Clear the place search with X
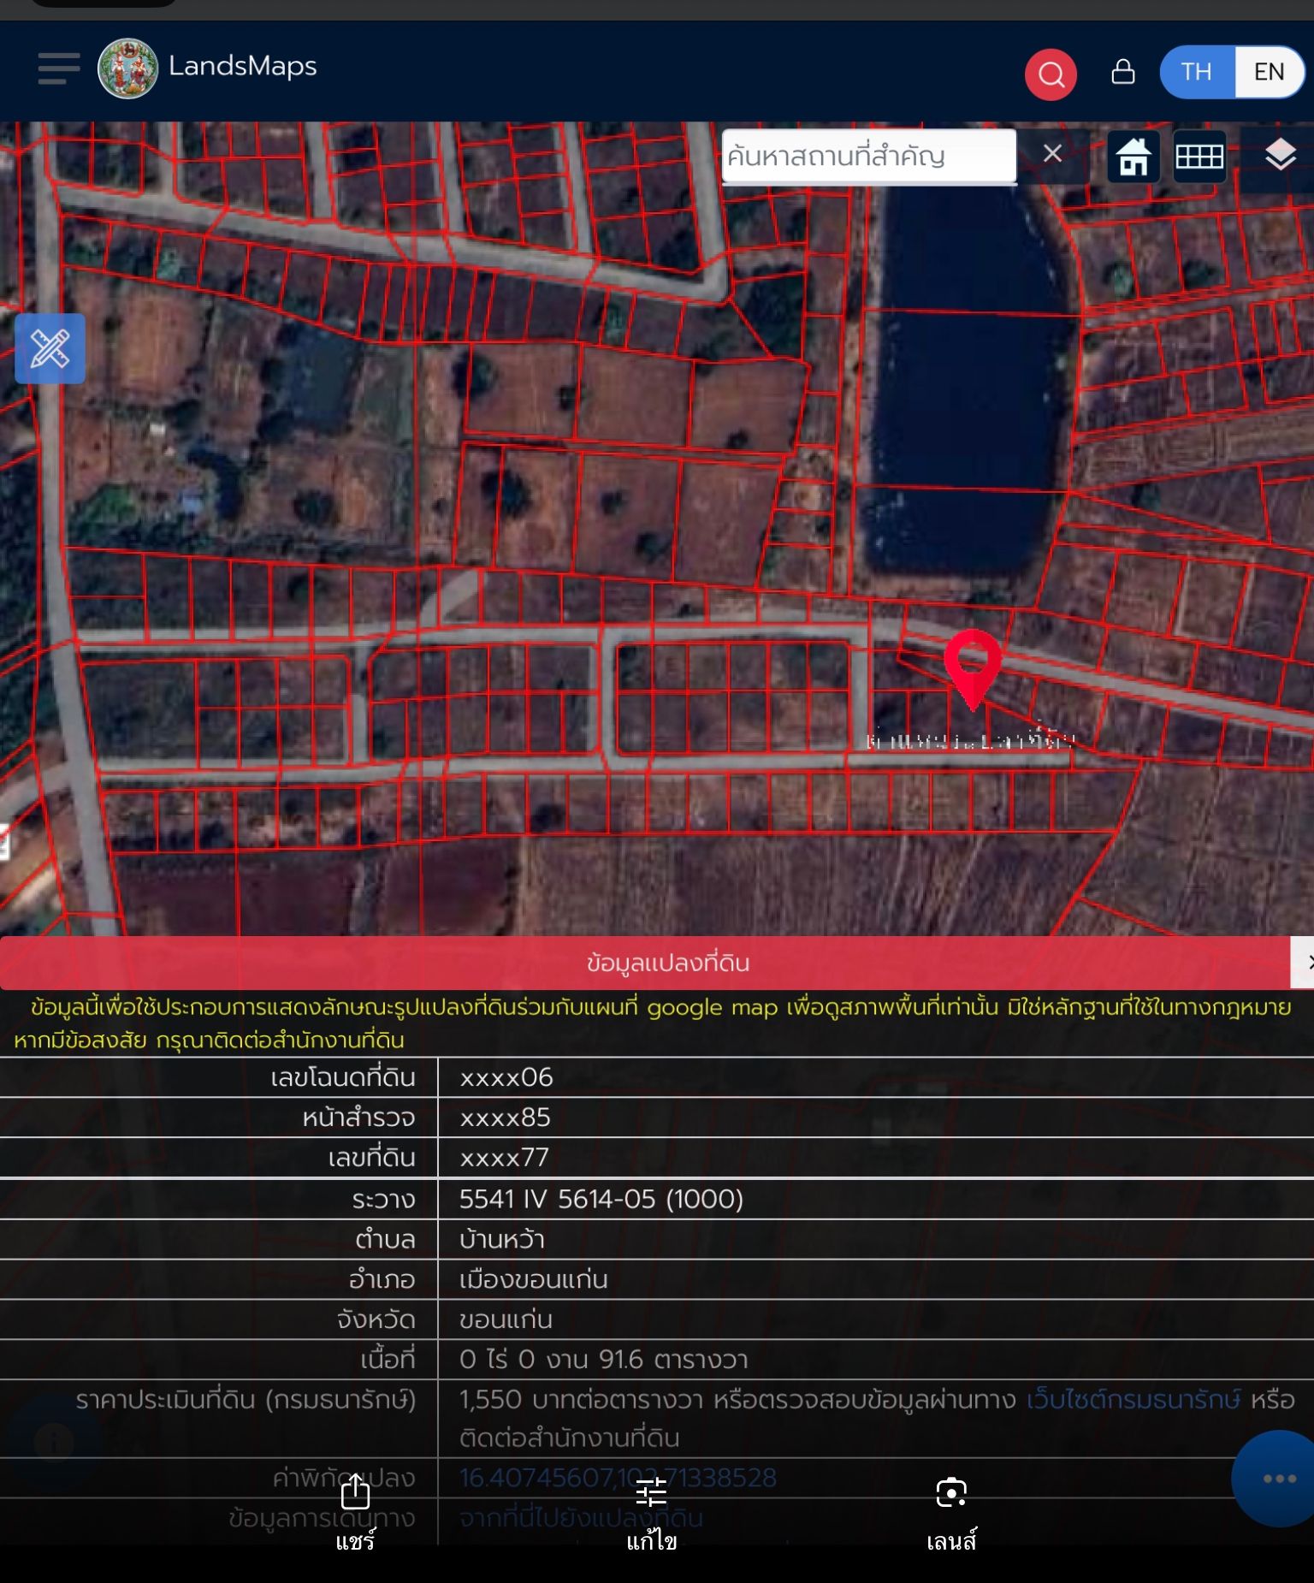The image size is (1314, 1583). coord(1052,154)
